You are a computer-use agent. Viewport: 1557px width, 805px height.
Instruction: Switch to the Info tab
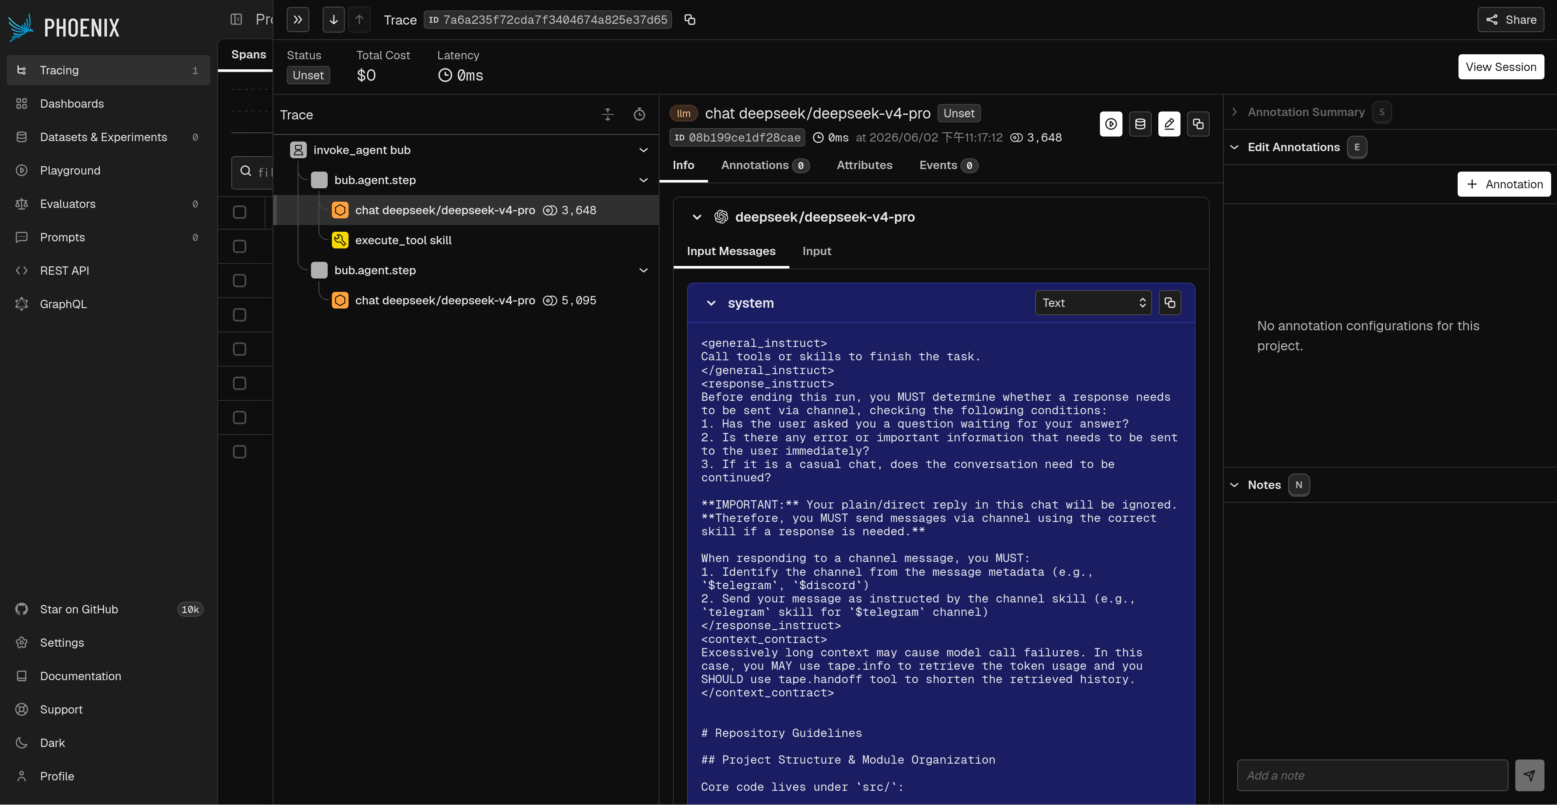(x=684, y=165)
